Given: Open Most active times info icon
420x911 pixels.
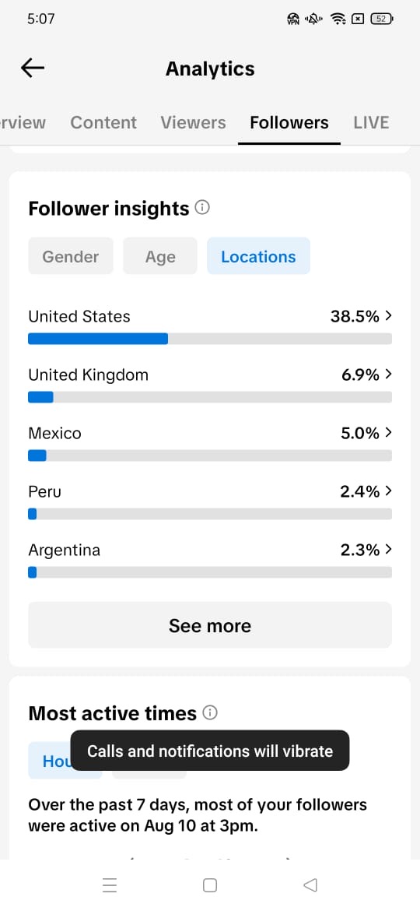Looking at the screenshot, I should tap(211, 712).
